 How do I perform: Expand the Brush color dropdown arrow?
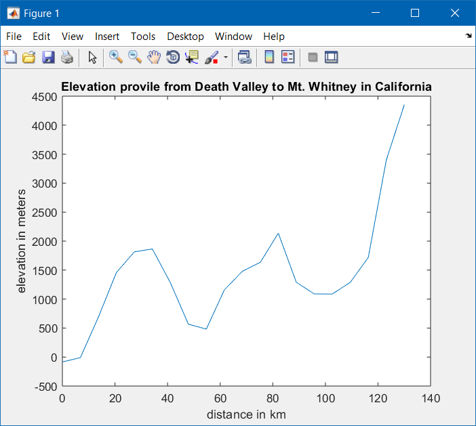(x=226, y=58)
